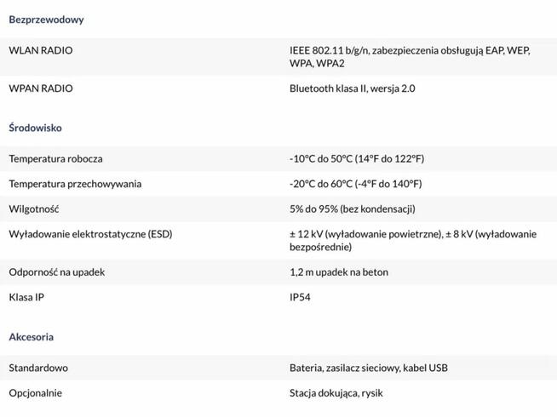Click the Bateria, zasilacz sieciowy, kabel USB value

(x=368, y=368)
